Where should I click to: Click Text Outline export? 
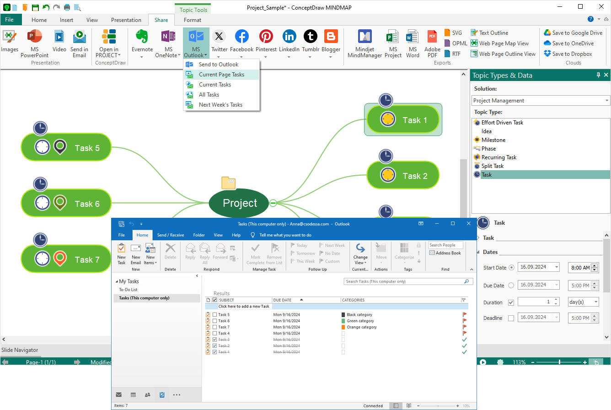[x=489, y=33]
